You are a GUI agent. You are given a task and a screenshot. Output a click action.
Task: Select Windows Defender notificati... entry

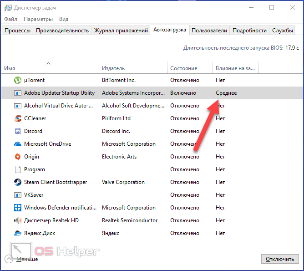[60, 208]
